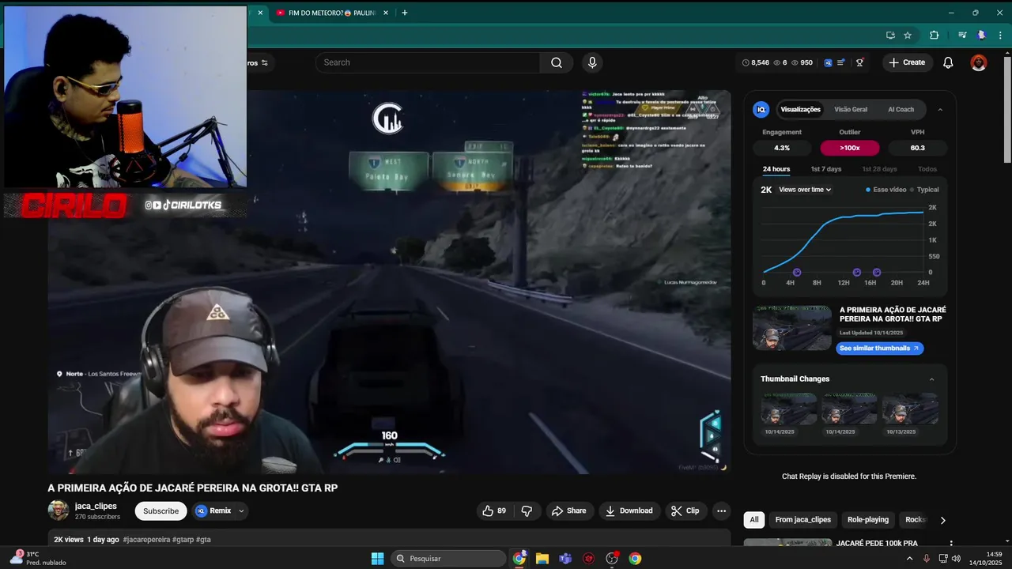This screenshot has height=569, width=1012.
Task: Click the Subscribe button
Action: click(160, 511)
